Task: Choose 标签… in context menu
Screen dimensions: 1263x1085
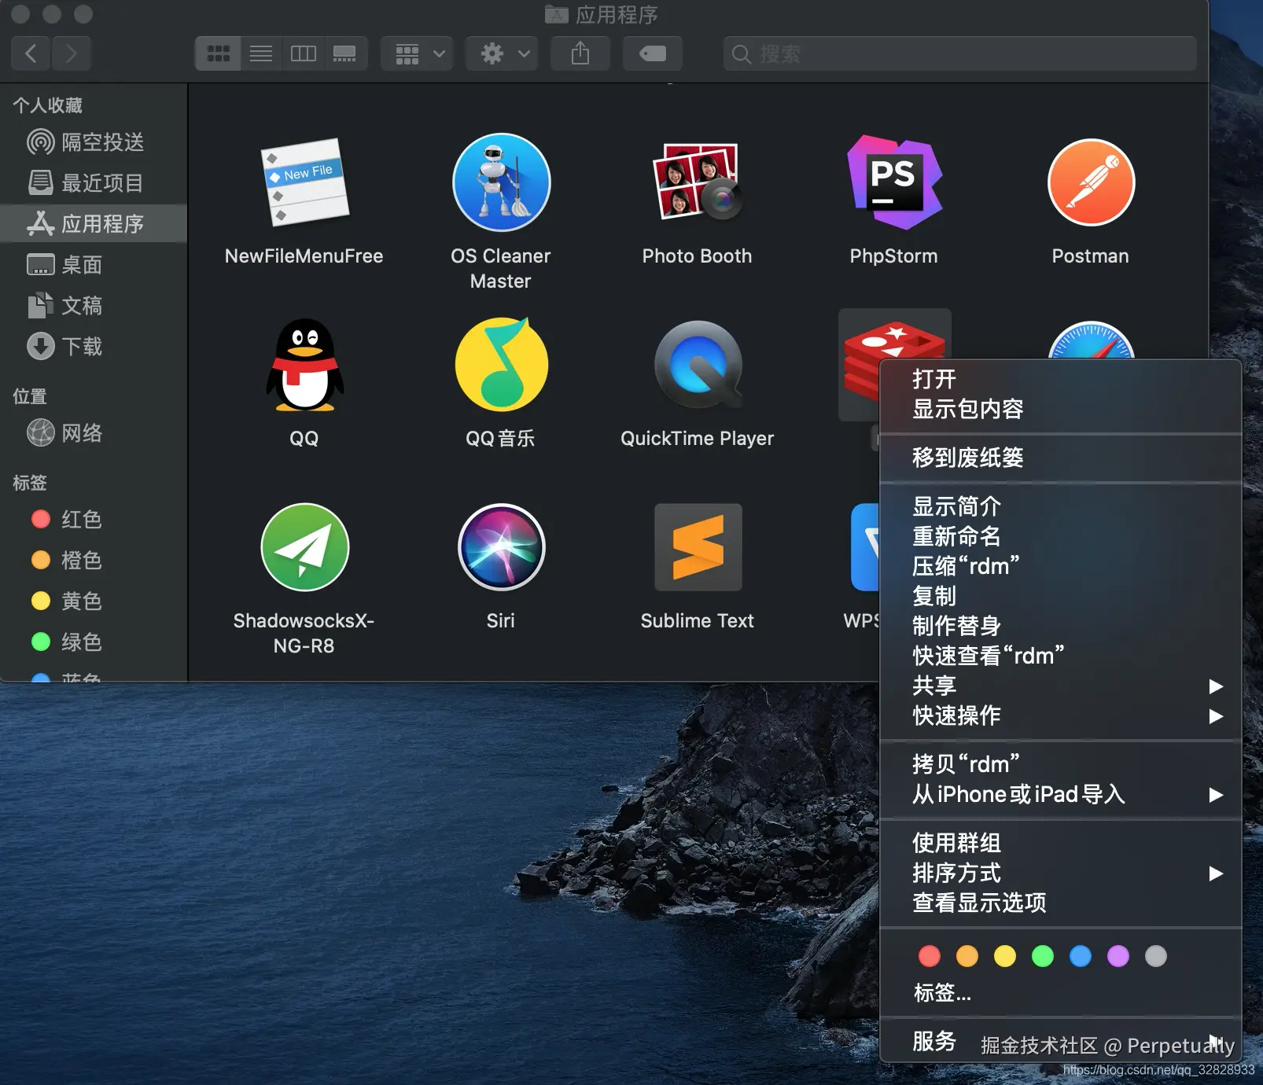Action: 1060,993
